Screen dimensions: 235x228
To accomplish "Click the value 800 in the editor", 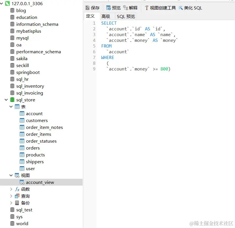I will click(x=164, y=69).
